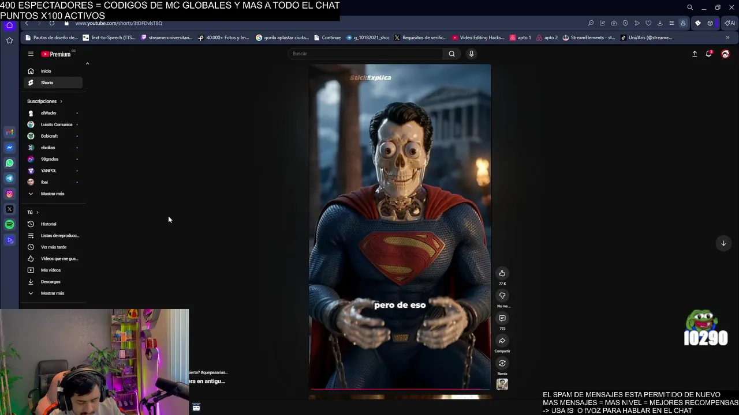Go to Inicio in YouTube sidebar
Screen dimensions: 739x415
[53, 71]
